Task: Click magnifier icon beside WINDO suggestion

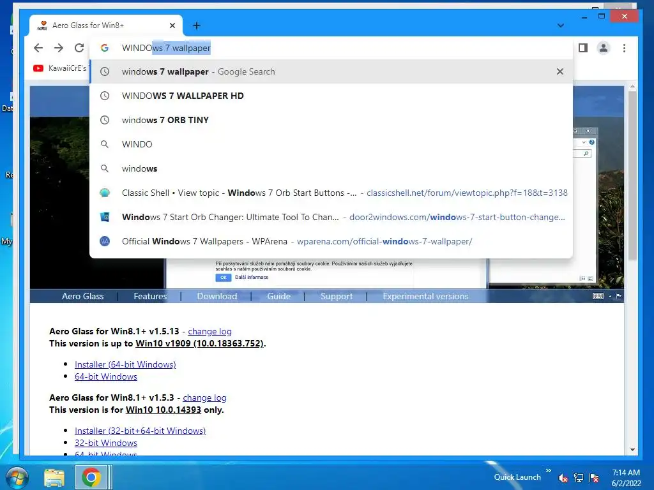Action: (x=105, y=144)
